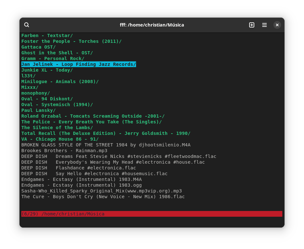Close the fff terminal window
The height and width of the screenshot is (249, 304).
pos(277,25)
